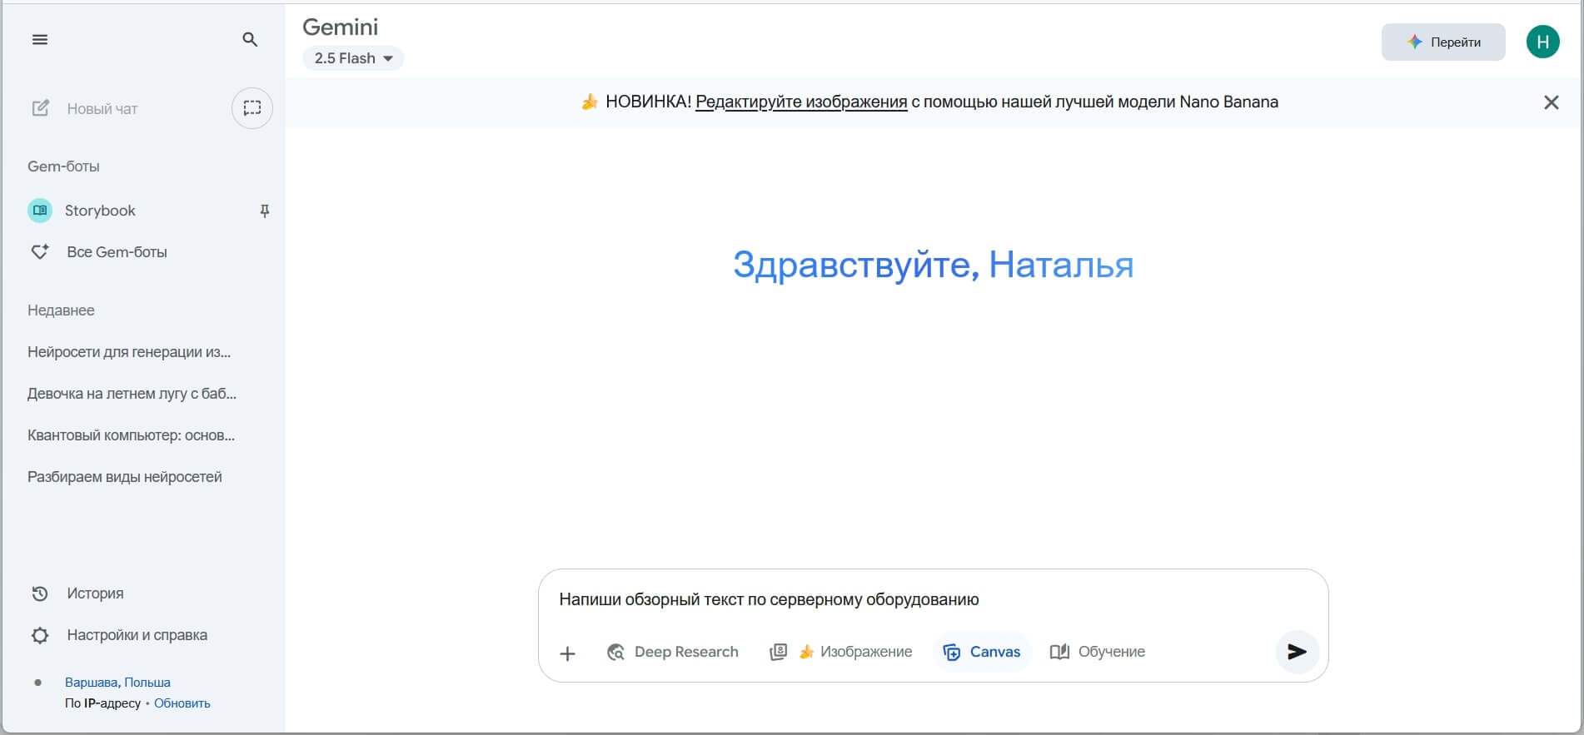
Task: Click the Варшава, Польша location link
Action: 117,682
